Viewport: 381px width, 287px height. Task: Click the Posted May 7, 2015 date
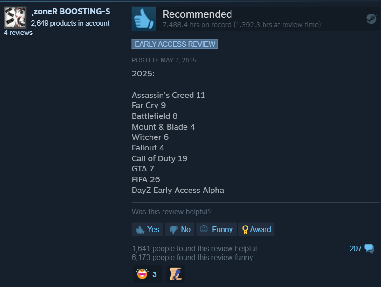point(164,60)
